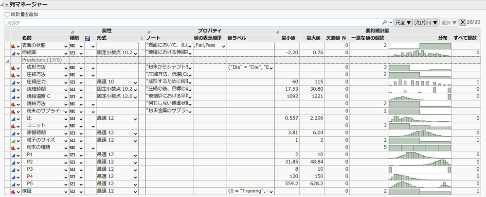The image size is (486, 197).
Task: Enable the 統計量を追加 checkbox
Action: [x=6, y=14]
